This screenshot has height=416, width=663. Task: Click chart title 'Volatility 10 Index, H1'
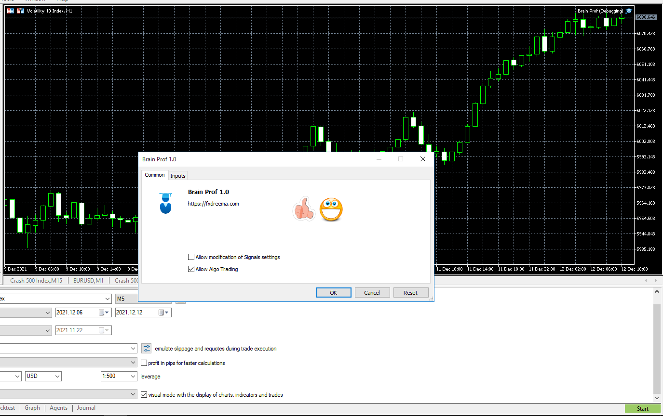[x=49, y=11]
